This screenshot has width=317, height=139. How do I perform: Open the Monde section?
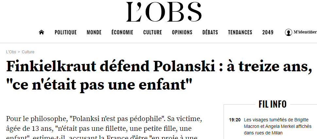coord(94,32)
